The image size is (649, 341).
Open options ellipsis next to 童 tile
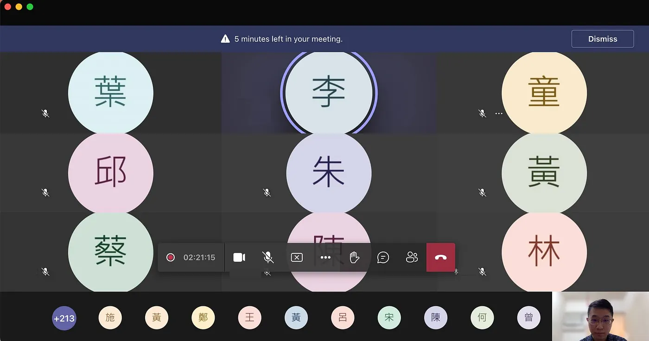tap(499, 113)
